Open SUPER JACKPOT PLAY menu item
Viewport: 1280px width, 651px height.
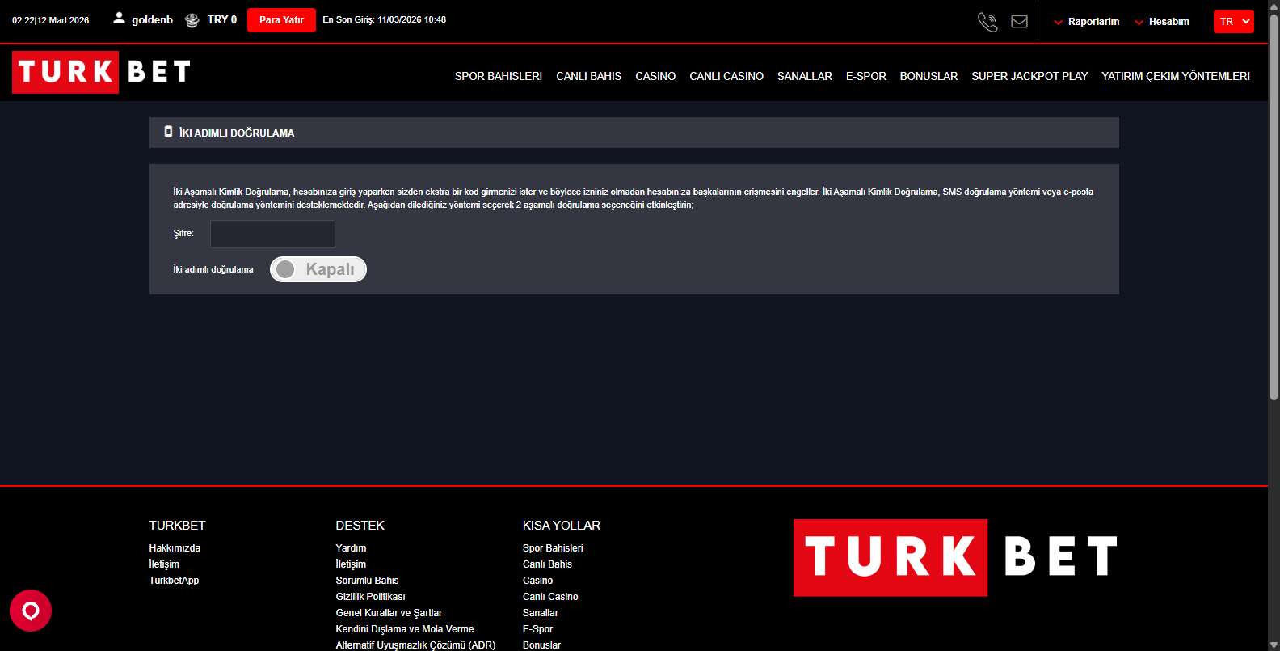(x=1029, y=76)
